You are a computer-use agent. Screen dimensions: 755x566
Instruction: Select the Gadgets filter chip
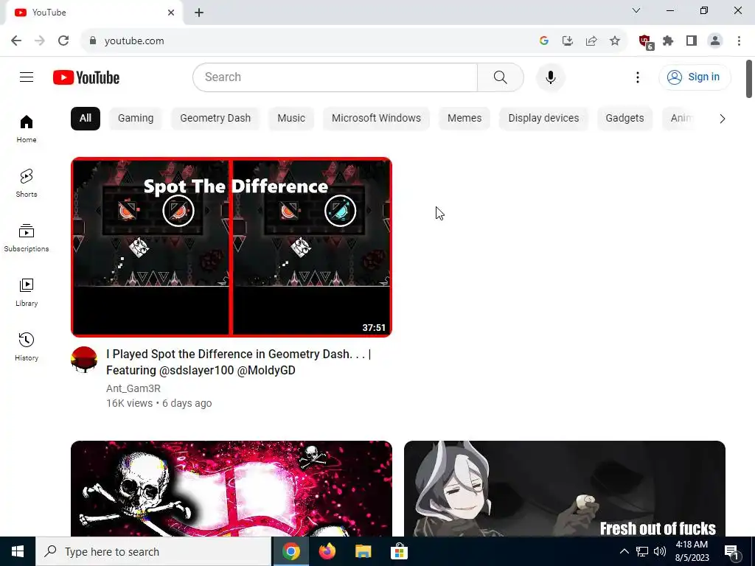pos(624,119)
